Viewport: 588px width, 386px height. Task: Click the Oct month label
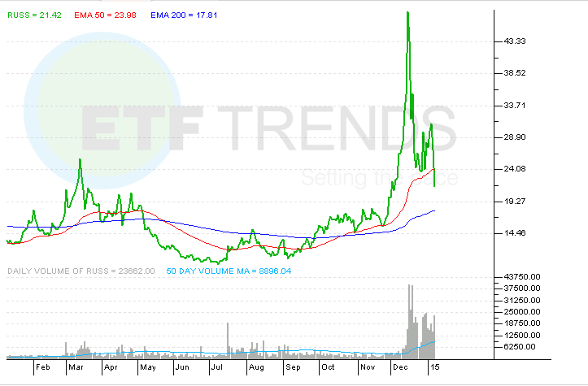point(328,367)
